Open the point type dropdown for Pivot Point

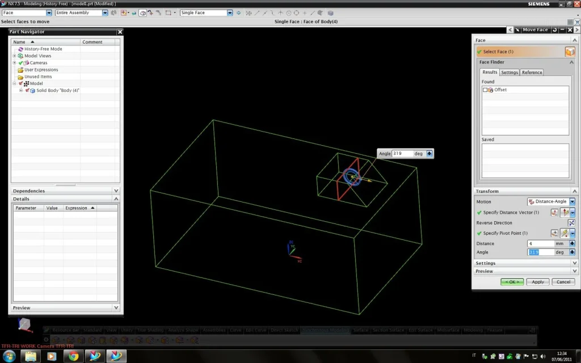click(572, 233)
